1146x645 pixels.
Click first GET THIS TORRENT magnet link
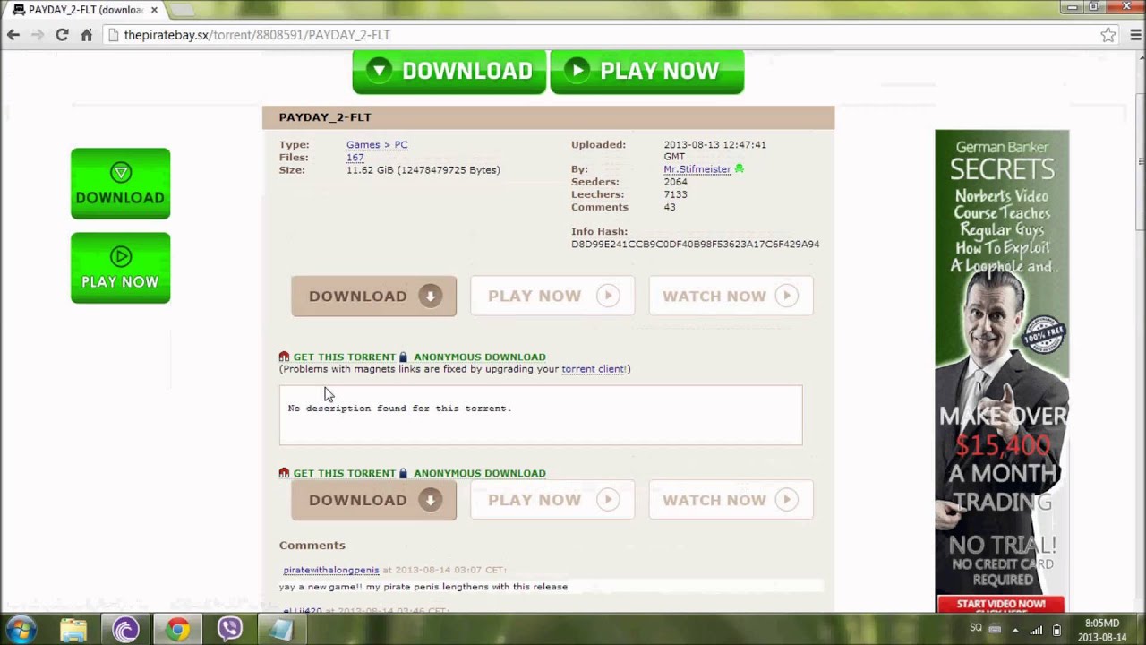344,357
